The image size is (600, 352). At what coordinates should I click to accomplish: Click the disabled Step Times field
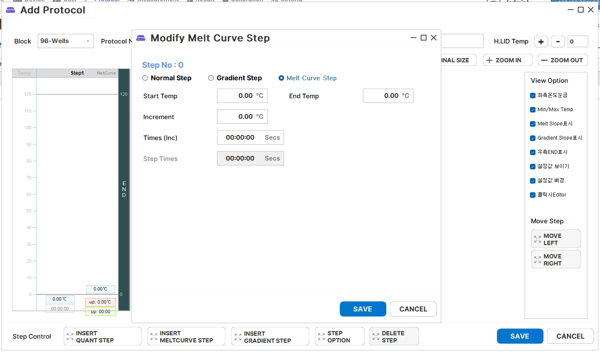pos(251,158)
